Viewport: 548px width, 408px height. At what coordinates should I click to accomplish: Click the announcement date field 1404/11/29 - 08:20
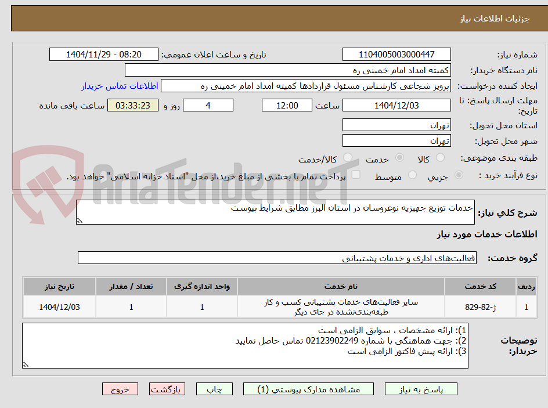104,55
